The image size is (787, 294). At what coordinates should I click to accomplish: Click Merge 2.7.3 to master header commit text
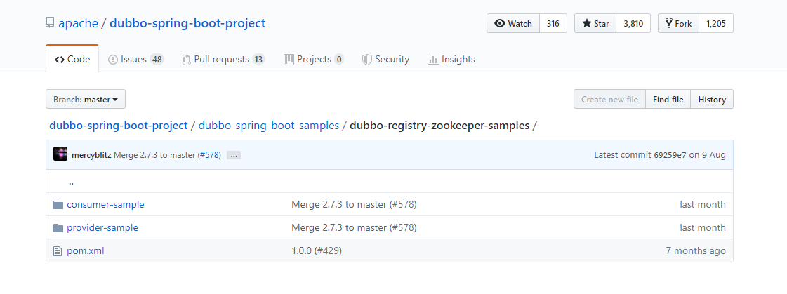[156, 155]
